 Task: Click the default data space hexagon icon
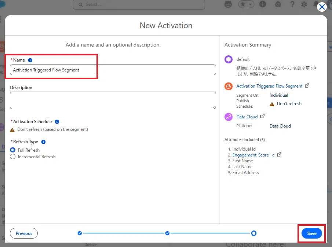click(229, 59)
